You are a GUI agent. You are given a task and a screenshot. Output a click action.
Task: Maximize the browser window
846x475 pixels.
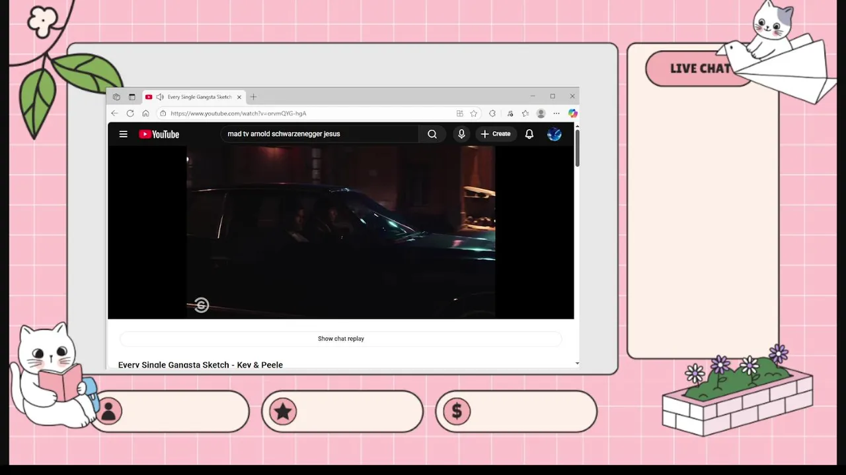point(553,96)
